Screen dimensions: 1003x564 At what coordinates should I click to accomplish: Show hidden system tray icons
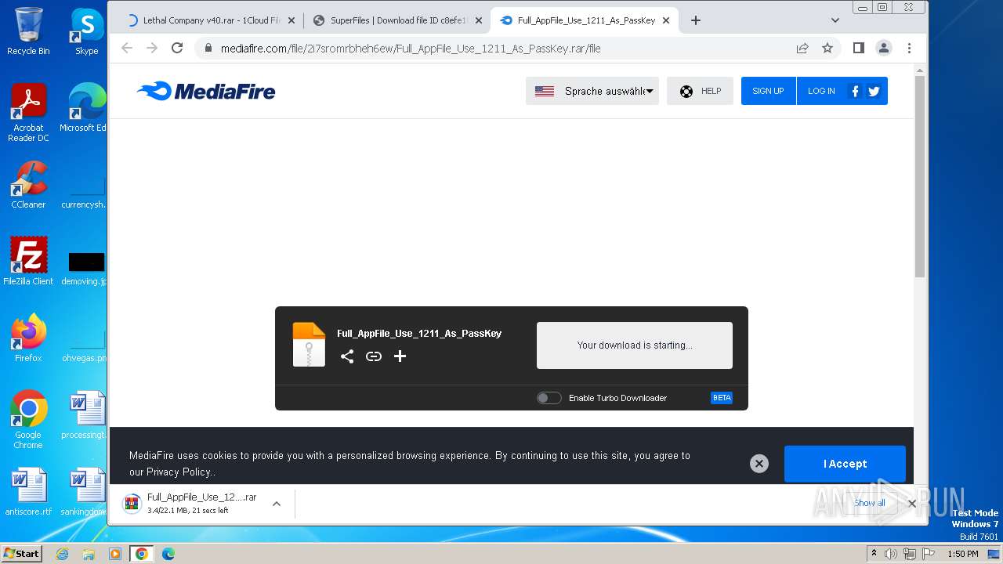point(874,553)
